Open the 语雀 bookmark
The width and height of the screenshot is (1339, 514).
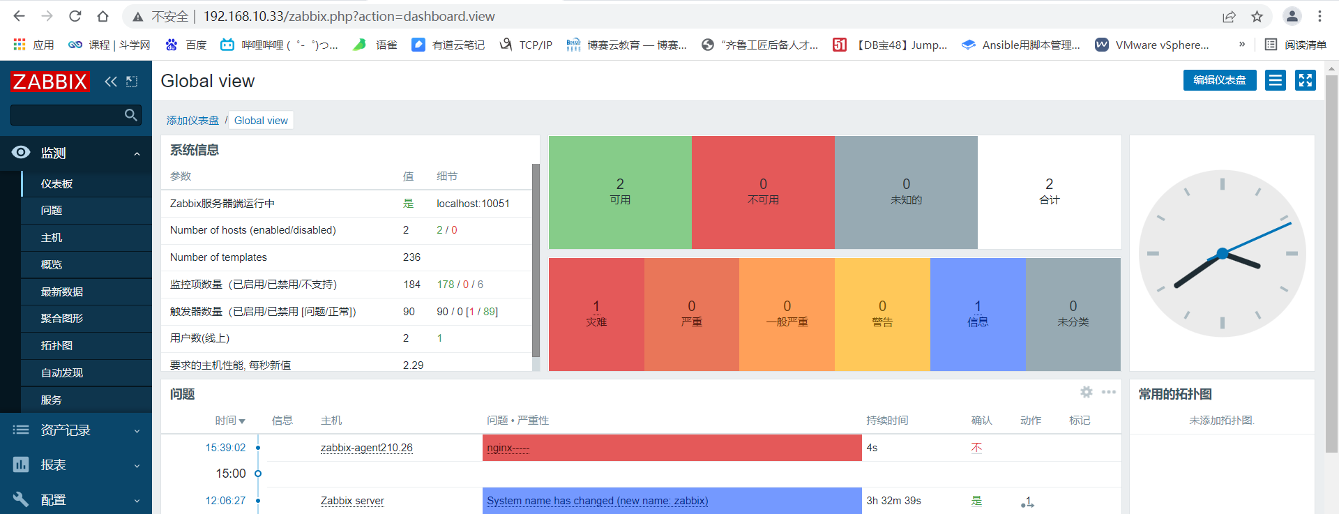375,45
